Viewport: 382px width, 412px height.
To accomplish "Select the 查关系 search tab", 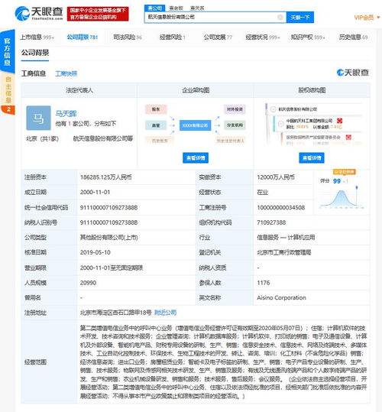I will coord(197,8).
